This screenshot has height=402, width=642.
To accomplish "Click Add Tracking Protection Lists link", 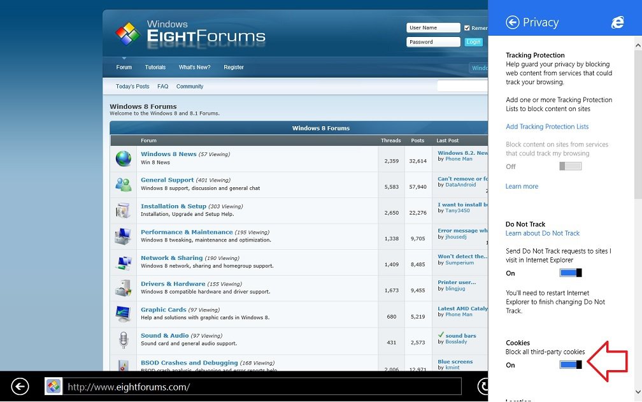I will (547, 127).
